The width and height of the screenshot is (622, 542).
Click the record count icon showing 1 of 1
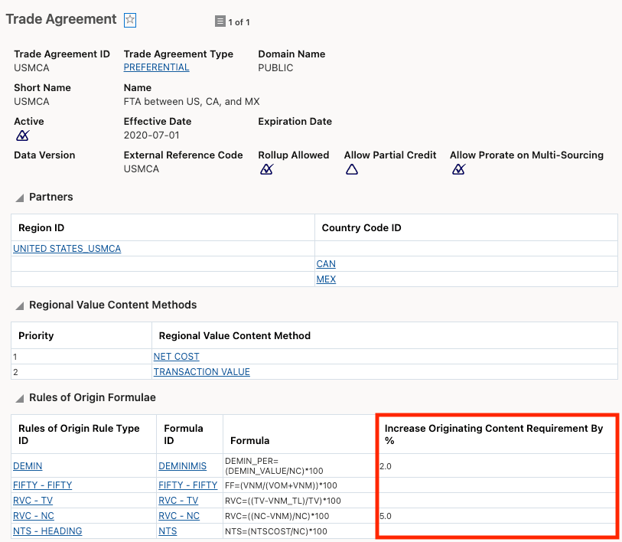coord(222,22)
